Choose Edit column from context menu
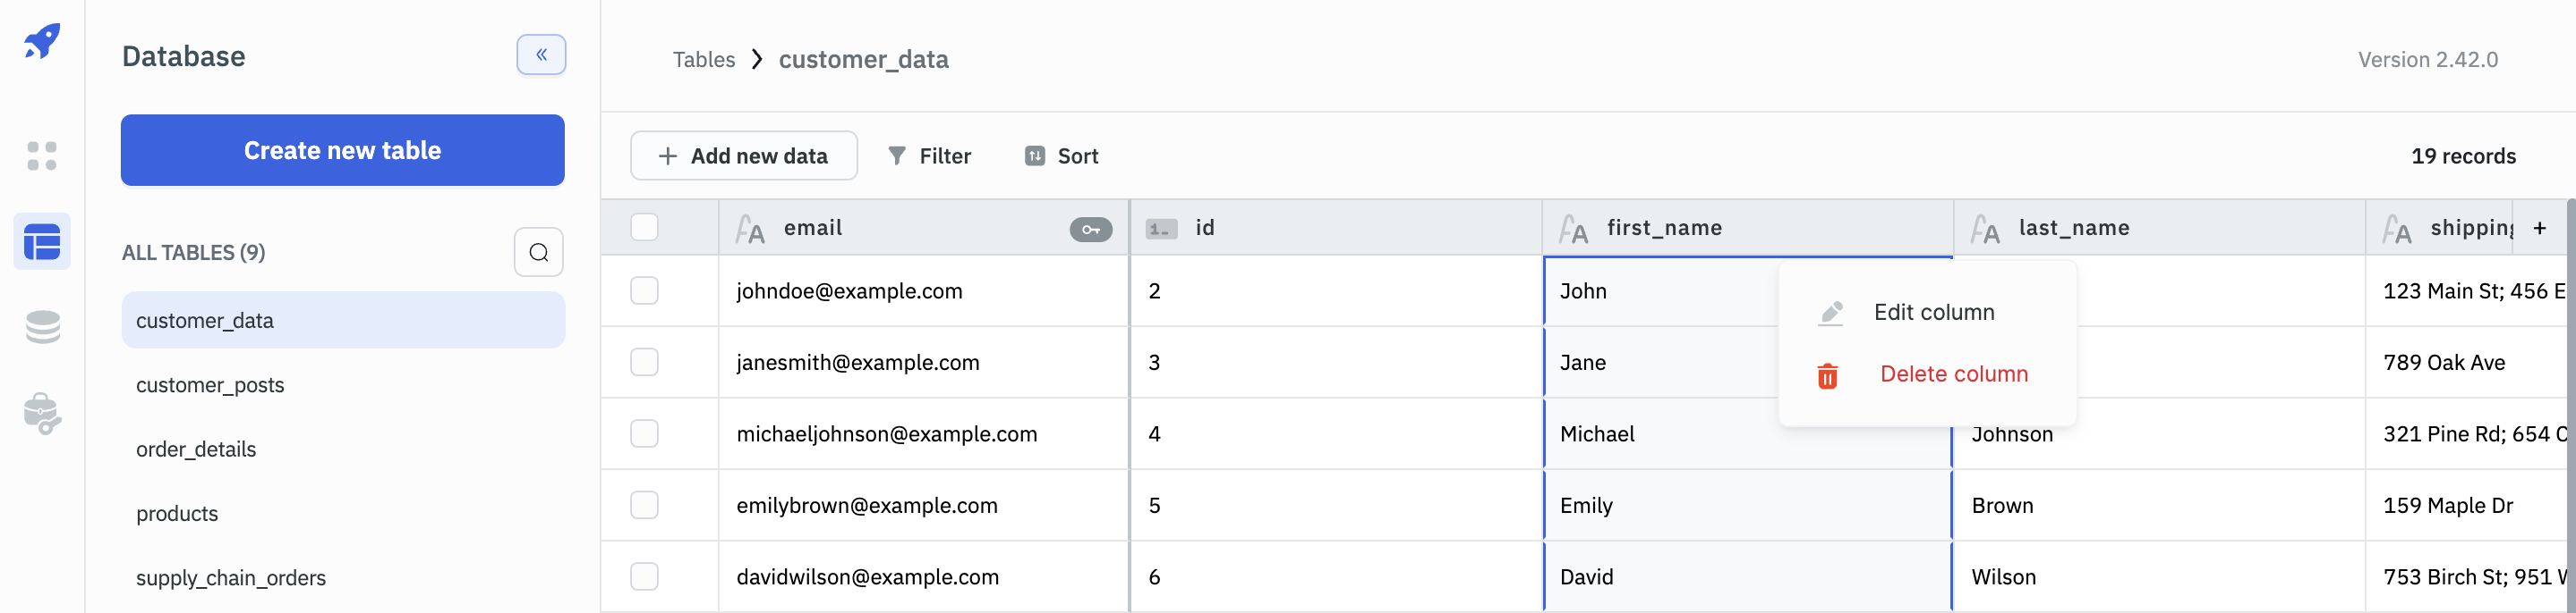2576x613 pixels. 1932,313
